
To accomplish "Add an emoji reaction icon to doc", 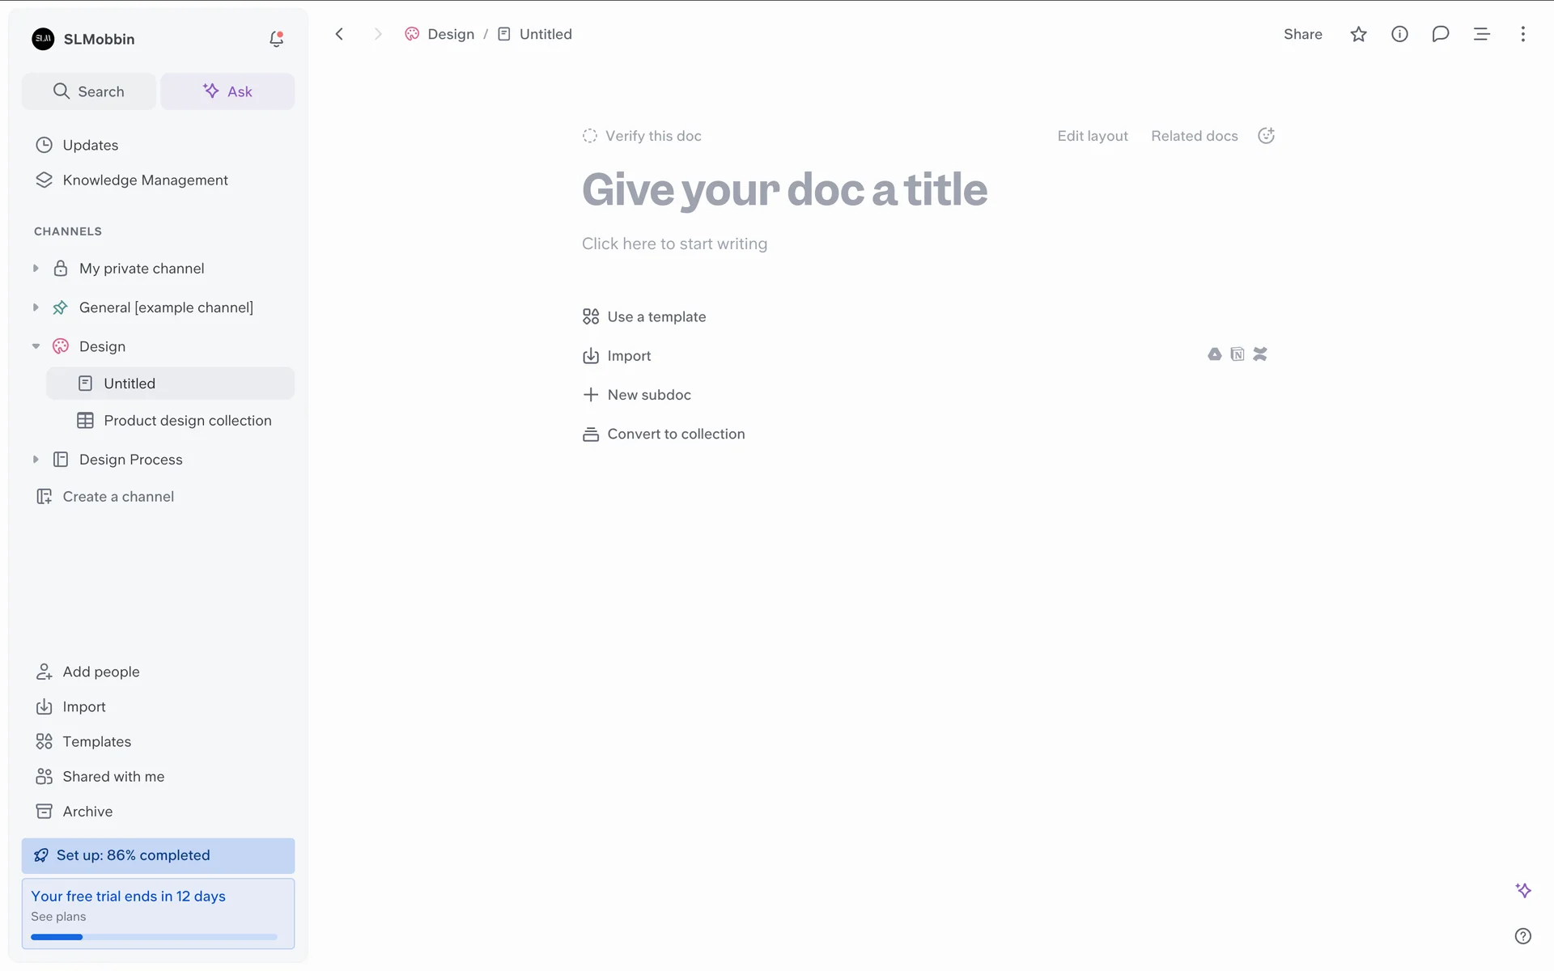I will [1266, 136].
